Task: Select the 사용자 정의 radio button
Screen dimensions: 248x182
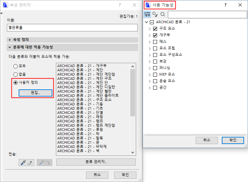Action: 15,82
